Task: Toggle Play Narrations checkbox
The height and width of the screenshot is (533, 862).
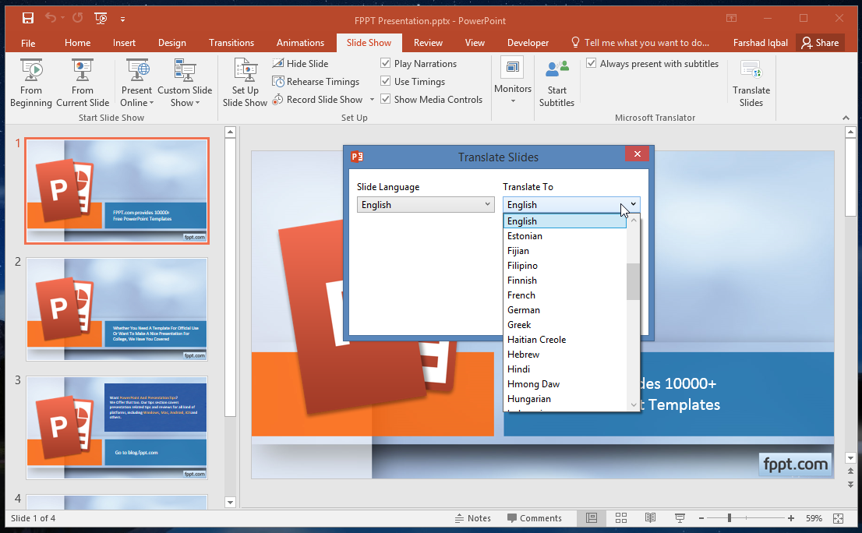Action: [x=386, y=64]
